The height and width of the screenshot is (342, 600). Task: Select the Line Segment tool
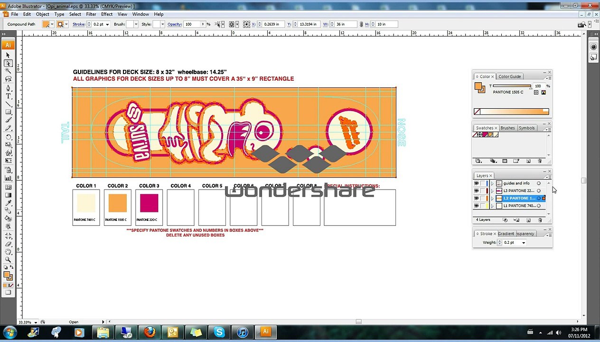tap(8, 104)
